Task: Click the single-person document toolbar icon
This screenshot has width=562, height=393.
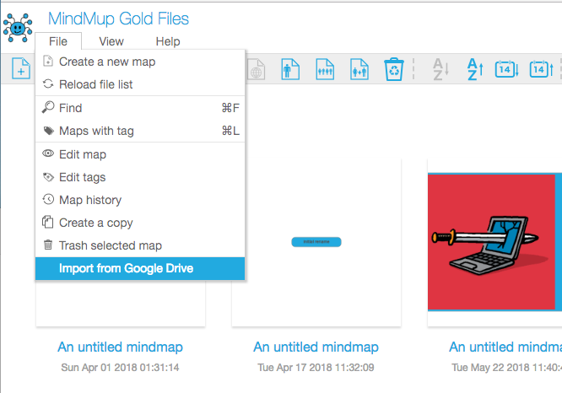Action: pyautogui.click(x=290, y=69)
